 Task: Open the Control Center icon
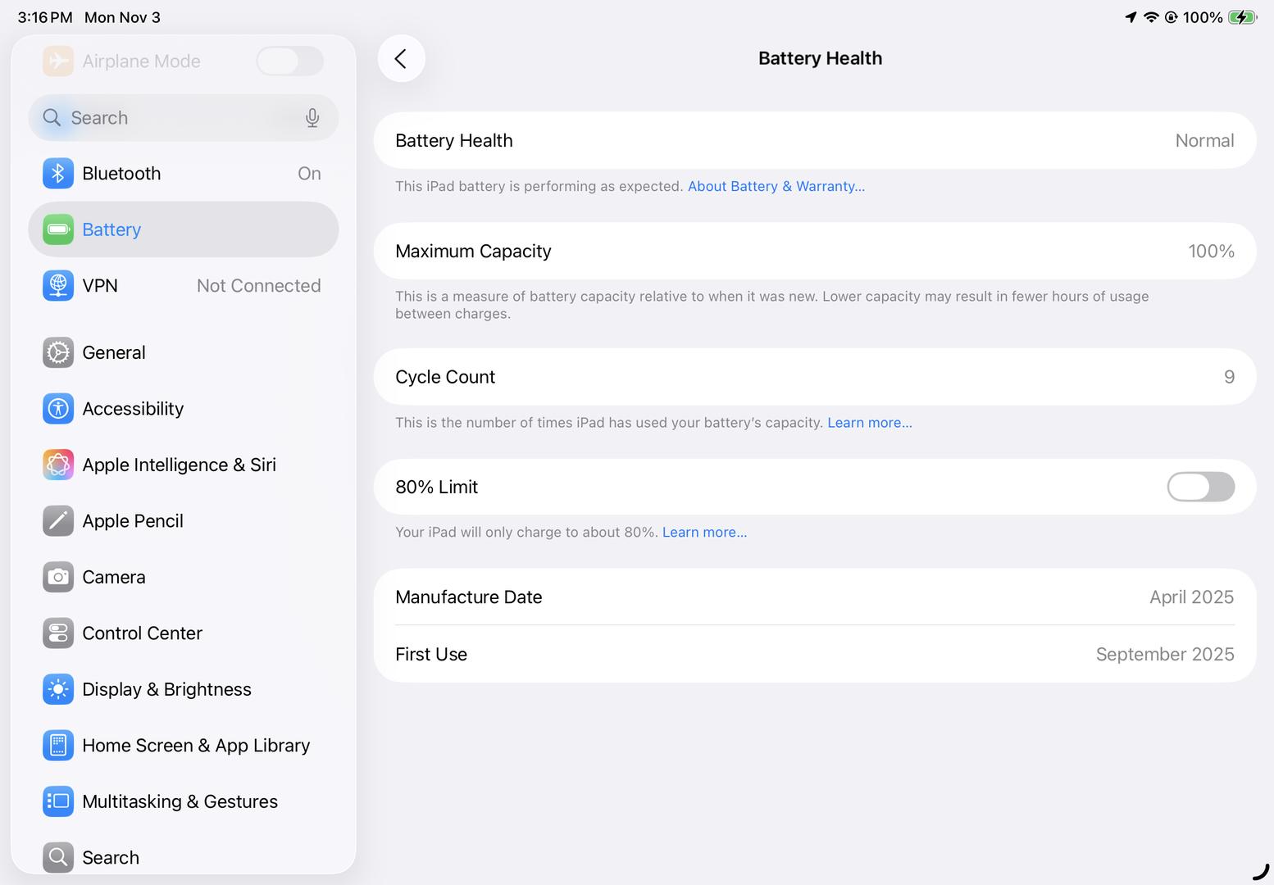[x=58, y=633]
